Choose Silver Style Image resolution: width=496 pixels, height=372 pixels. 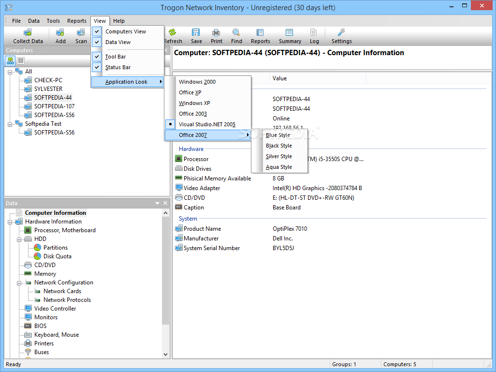[279, 156]
